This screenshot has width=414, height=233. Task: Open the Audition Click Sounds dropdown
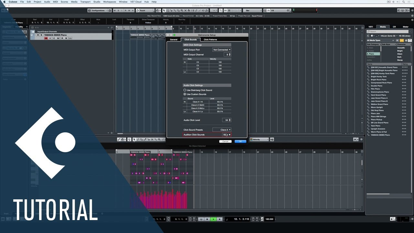tap(226, 135)
